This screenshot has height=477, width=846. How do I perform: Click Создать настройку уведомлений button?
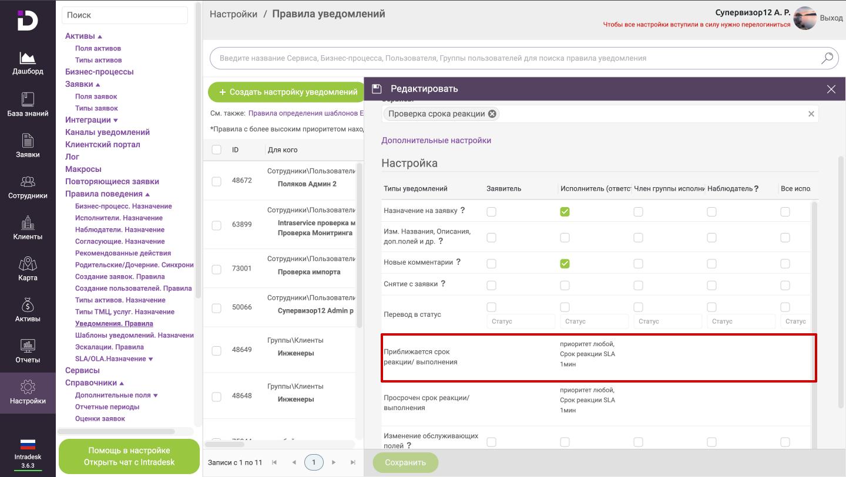pos(288,92)
